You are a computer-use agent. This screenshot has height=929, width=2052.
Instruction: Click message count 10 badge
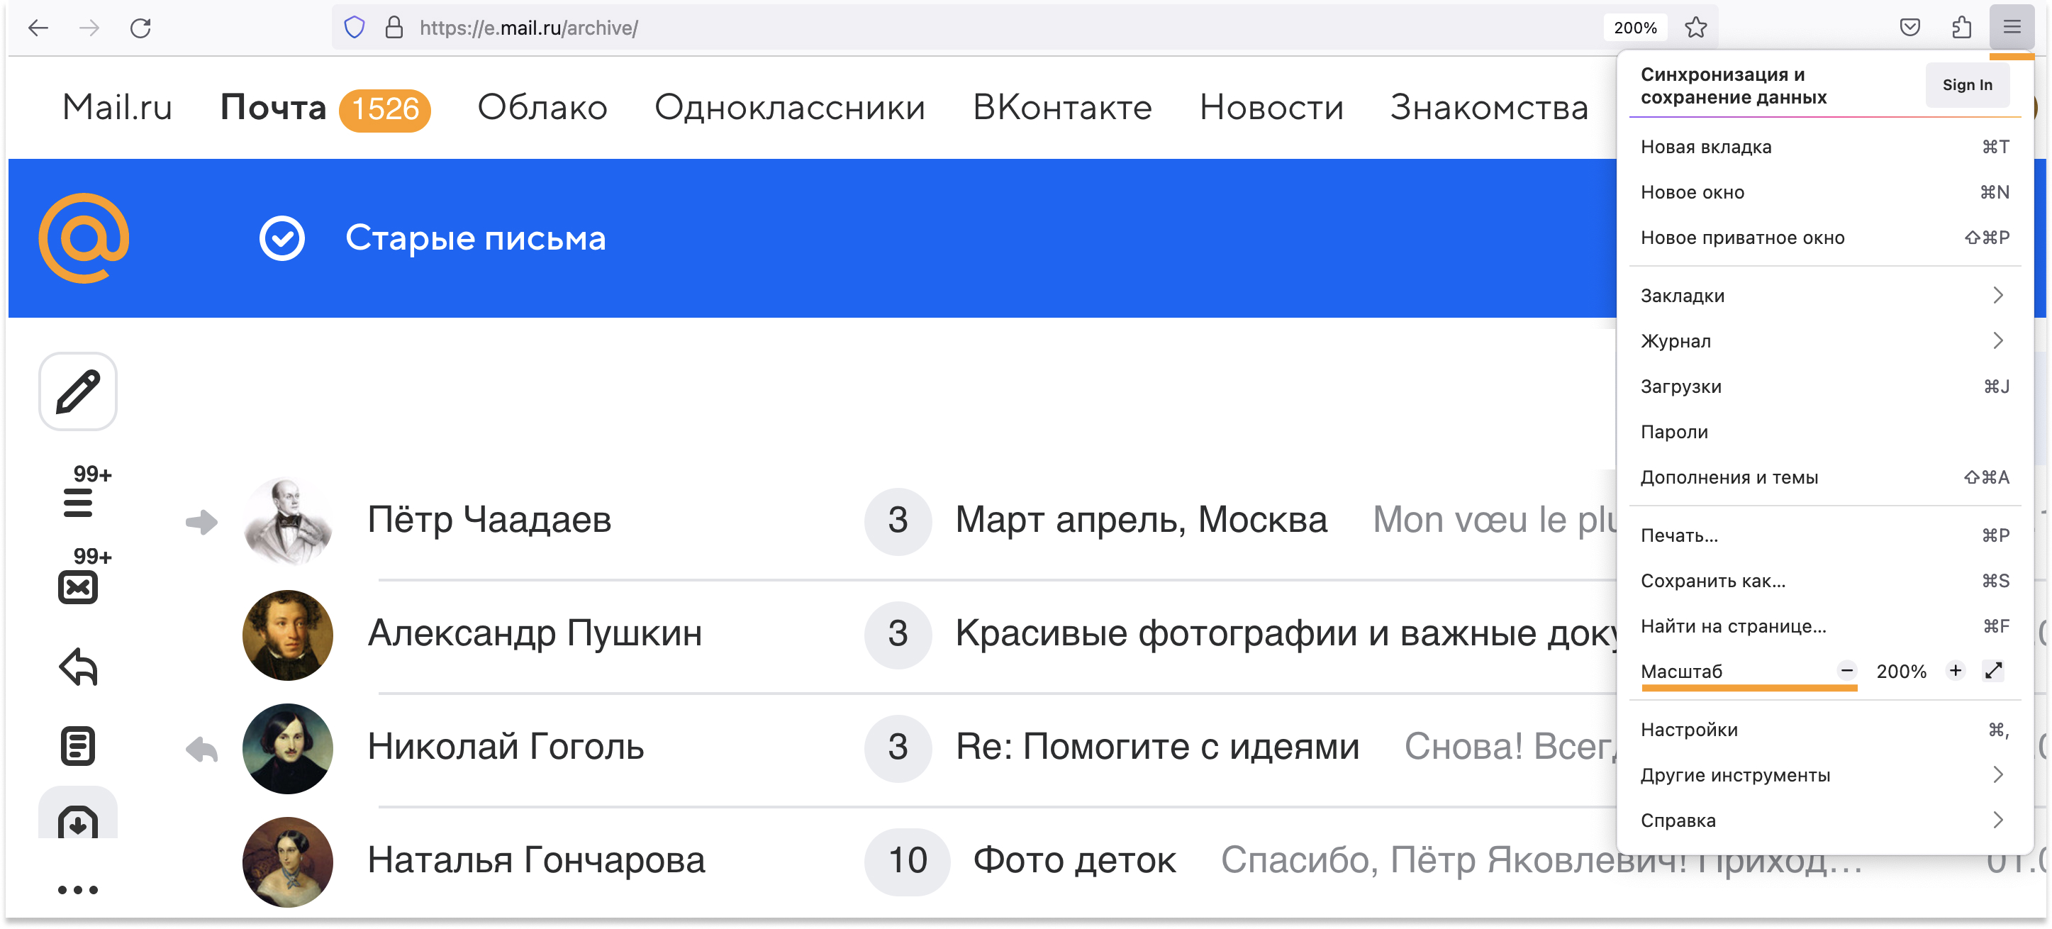pyautogui.click(x=906, y=862)
